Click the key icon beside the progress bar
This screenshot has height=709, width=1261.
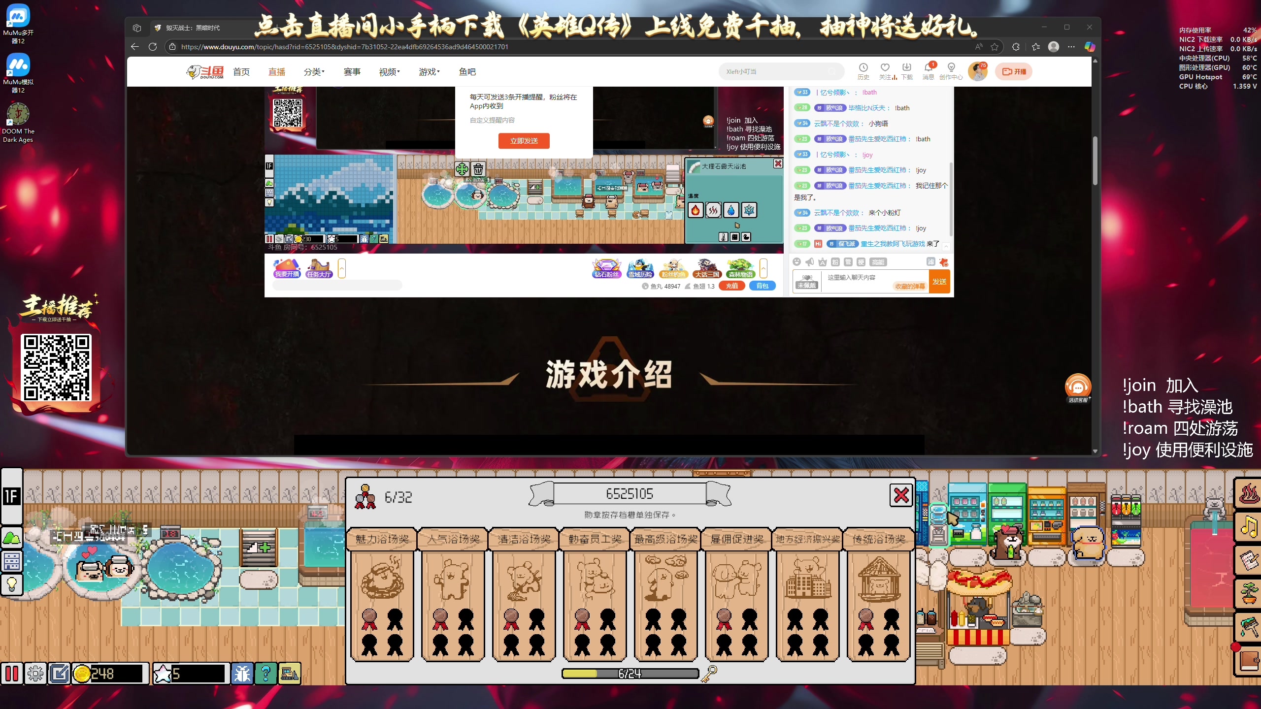point(709,674)
